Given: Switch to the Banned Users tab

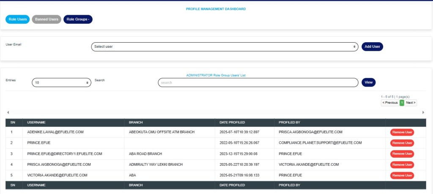Looking at the screenshot, I should (x=47, y=19).
